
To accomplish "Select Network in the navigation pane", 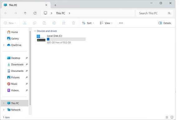I will tap(14, 110).
